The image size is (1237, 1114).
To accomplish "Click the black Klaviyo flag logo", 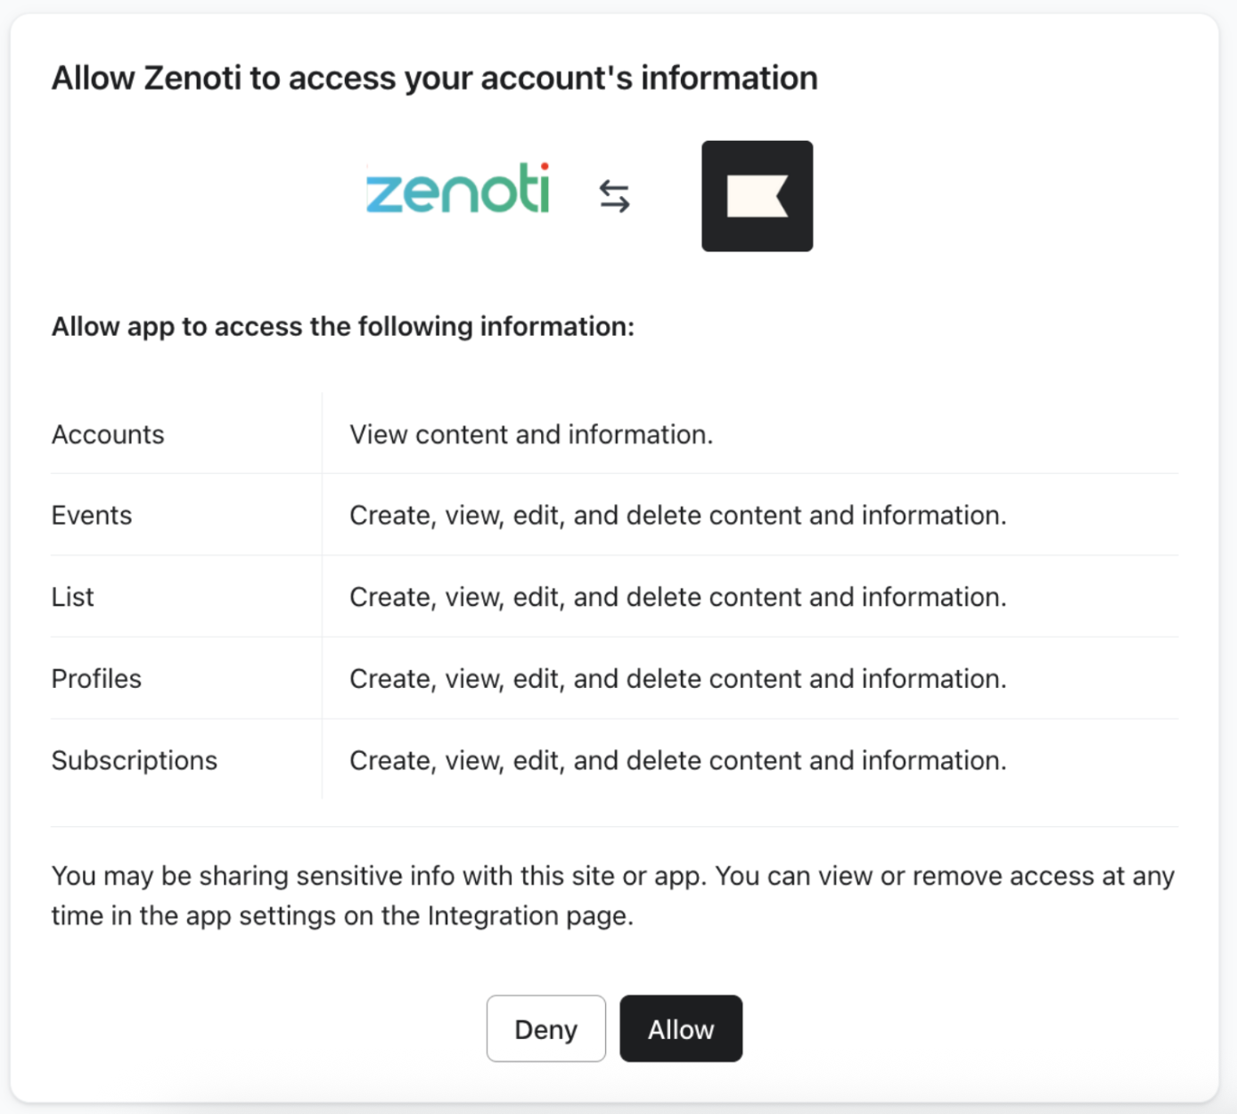I will pos(757,196).
